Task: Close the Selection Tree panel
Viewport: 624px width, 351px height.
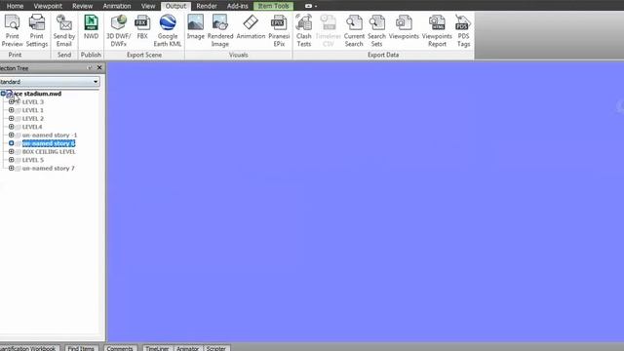Action: click(x=99, y=67)
